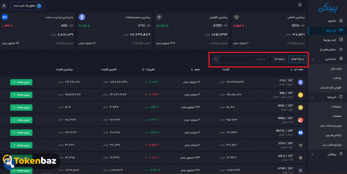
Task: Click the box icon next to حسابداری
Action: 341,59
